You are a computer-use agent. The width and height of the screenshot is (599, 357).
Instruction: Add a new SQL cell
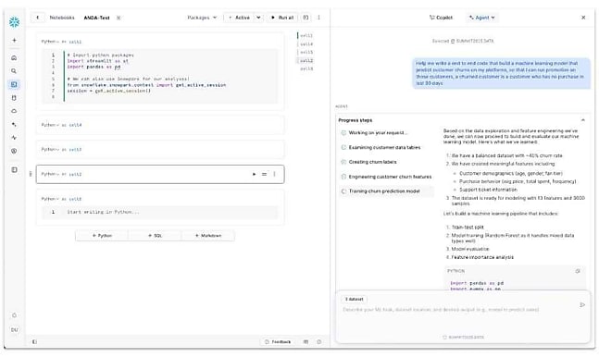(x=155, y=236)
